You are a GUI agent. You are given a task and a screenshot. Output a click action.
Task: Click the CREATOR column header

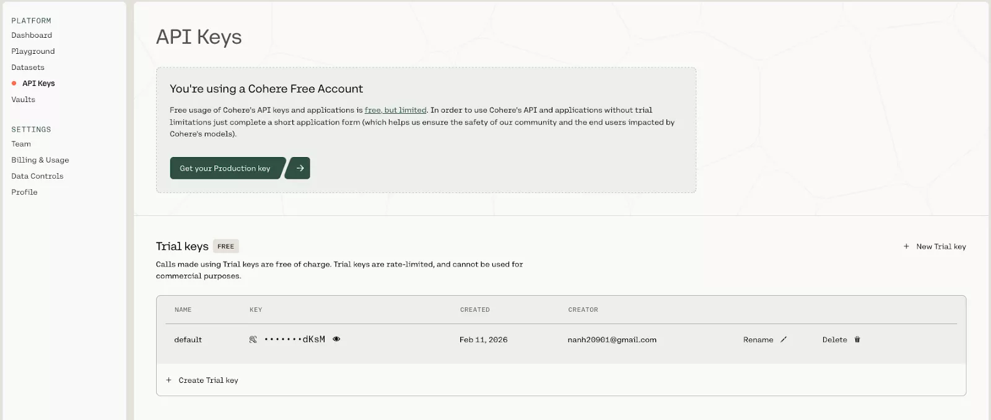point(583,310)
